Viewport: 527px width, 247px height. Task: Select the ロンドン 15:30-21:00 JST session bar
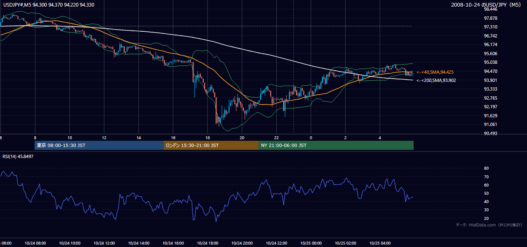click(211, 145)
